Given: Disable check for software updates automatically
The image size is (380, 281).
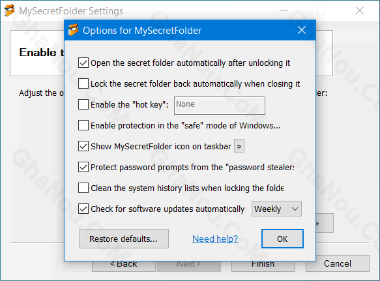Looking at the screenshot, I should 83,209.
